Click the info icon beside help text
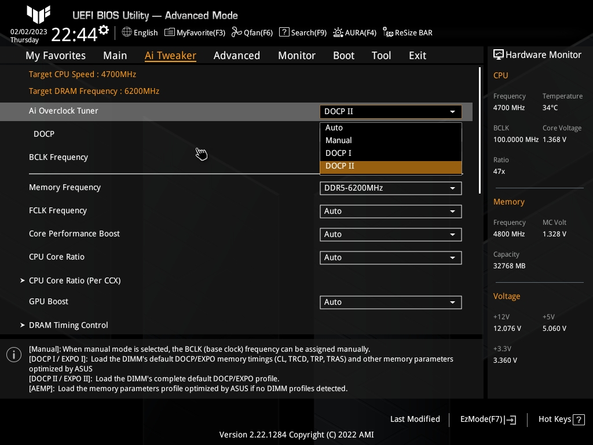This screenshot has height=445, width=593. tap(14, 355)
